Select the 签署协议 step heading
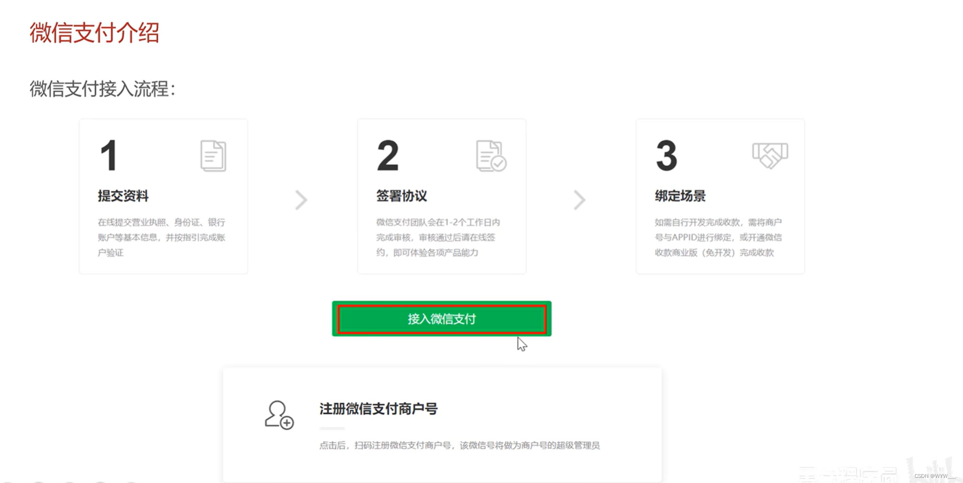 click(x=401, y=196)
